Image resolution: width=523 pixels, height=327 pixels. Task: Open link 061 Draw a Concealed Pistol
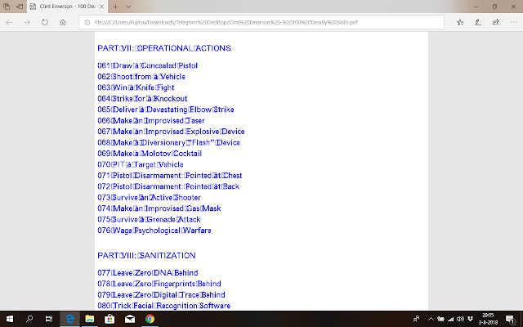(147, 65)
